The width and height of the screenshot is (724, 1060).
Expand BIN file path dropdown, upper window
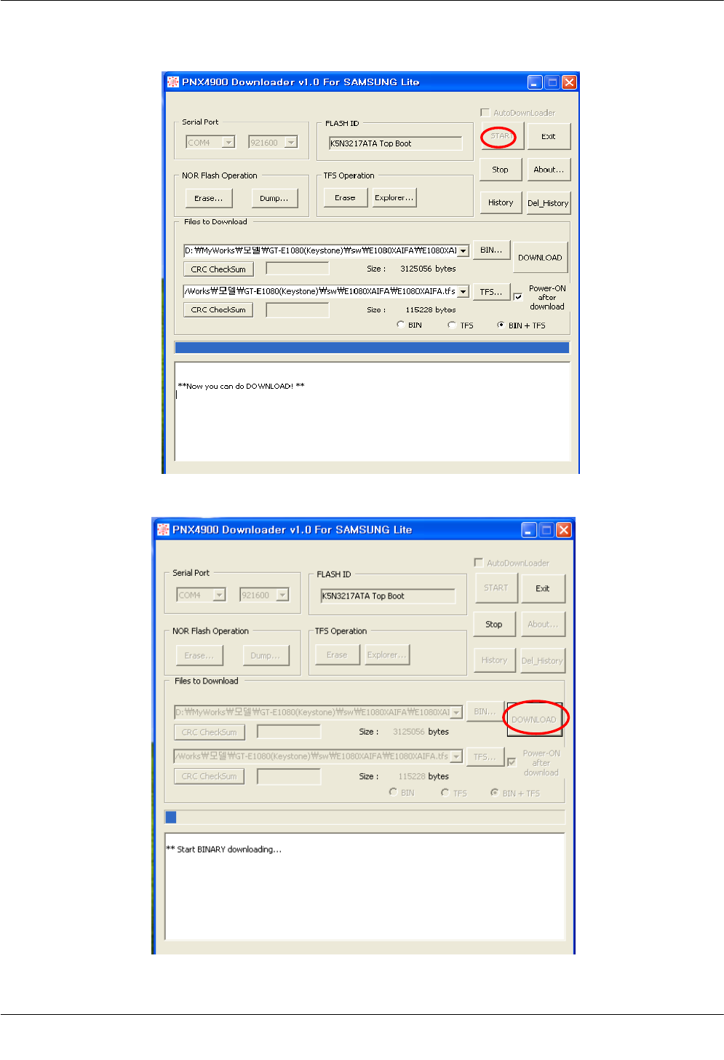pos(463,250)
